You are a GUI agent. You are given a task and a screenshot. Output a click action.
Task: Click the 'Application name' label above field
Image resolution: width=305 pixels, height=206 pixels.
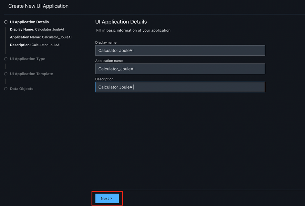pos(109,61)
